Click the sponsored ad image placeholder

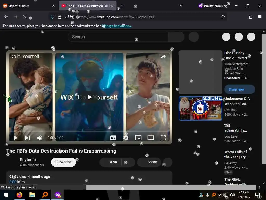pos(201,72)
